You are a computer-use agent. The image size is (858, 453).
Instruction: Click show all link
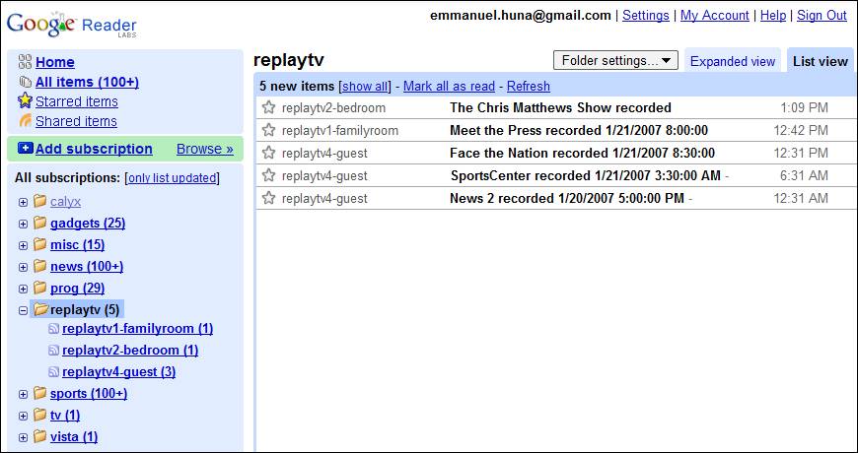click(365, 87)
